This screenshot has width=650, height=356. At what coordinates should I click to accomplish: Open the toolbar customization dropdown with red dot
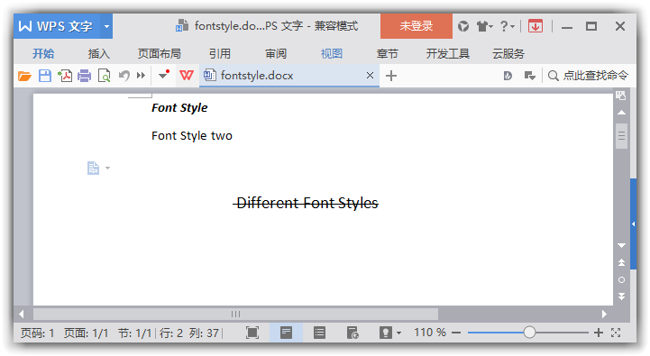point(164,75)
